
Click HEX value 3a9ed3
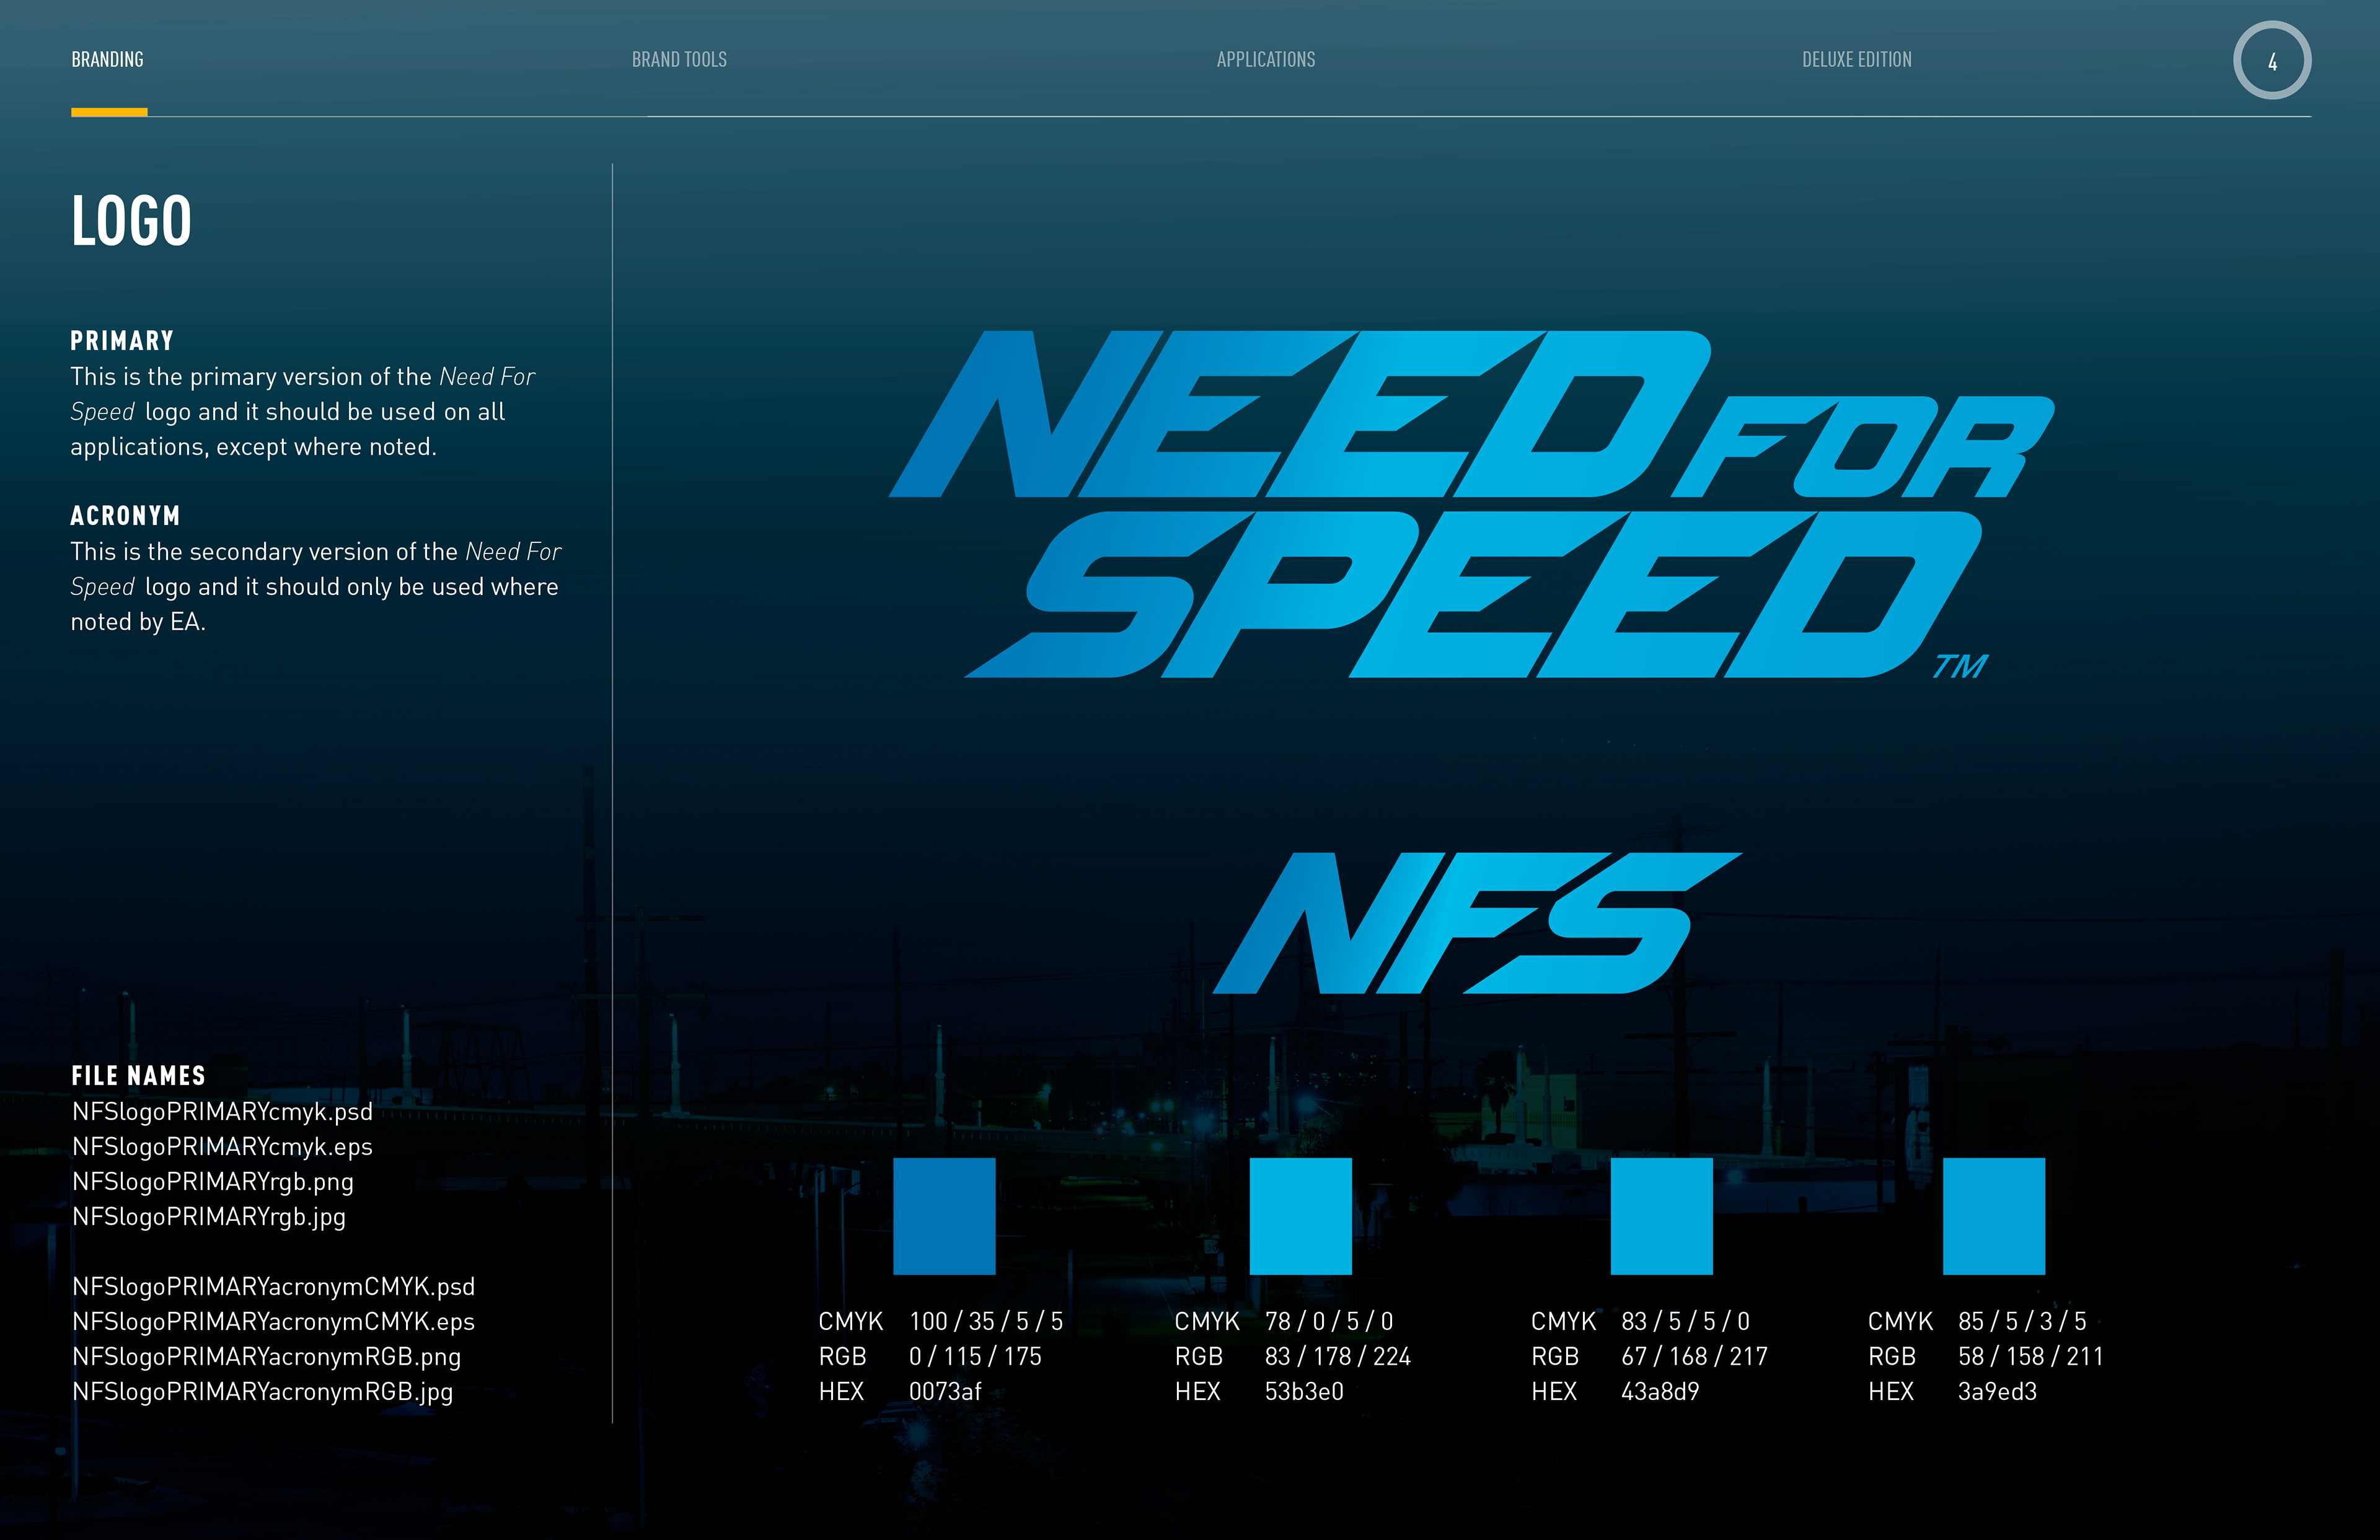tap(1997, 1392)
